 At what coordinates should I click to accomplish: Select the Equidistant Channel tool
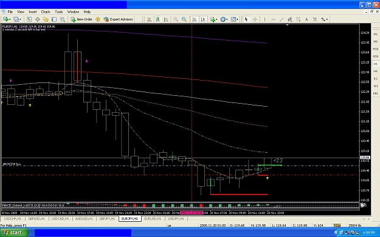tap(289, 19)
